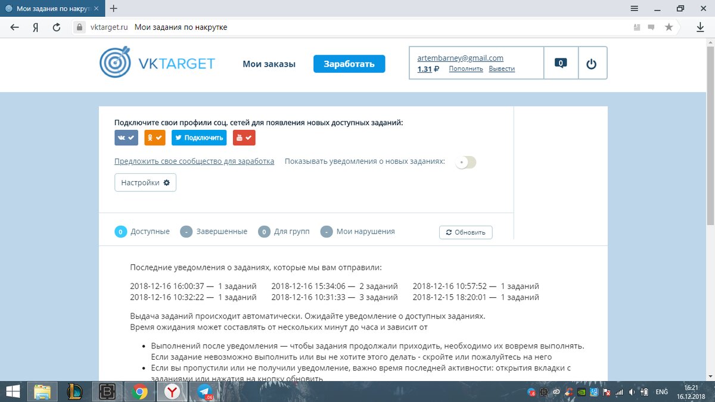Click notification entry 2018-12-15 18:20:01
Image resolution: width=715 pixels, height=402 pixels.
pyautogui.click(x=475, y=297)
